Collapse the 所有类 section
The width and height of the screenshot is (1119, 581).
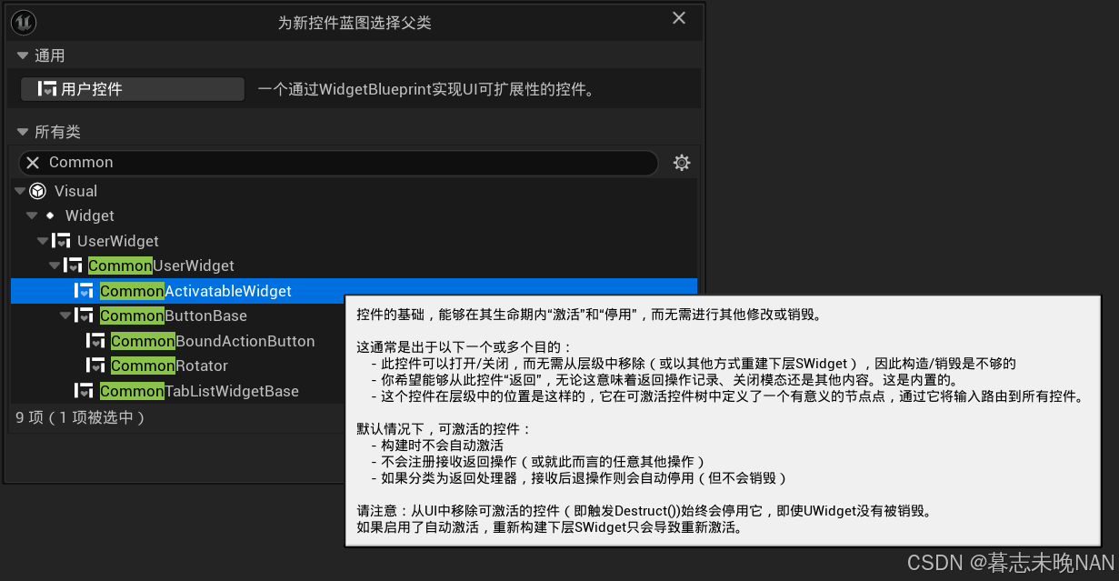pos(23,133)
